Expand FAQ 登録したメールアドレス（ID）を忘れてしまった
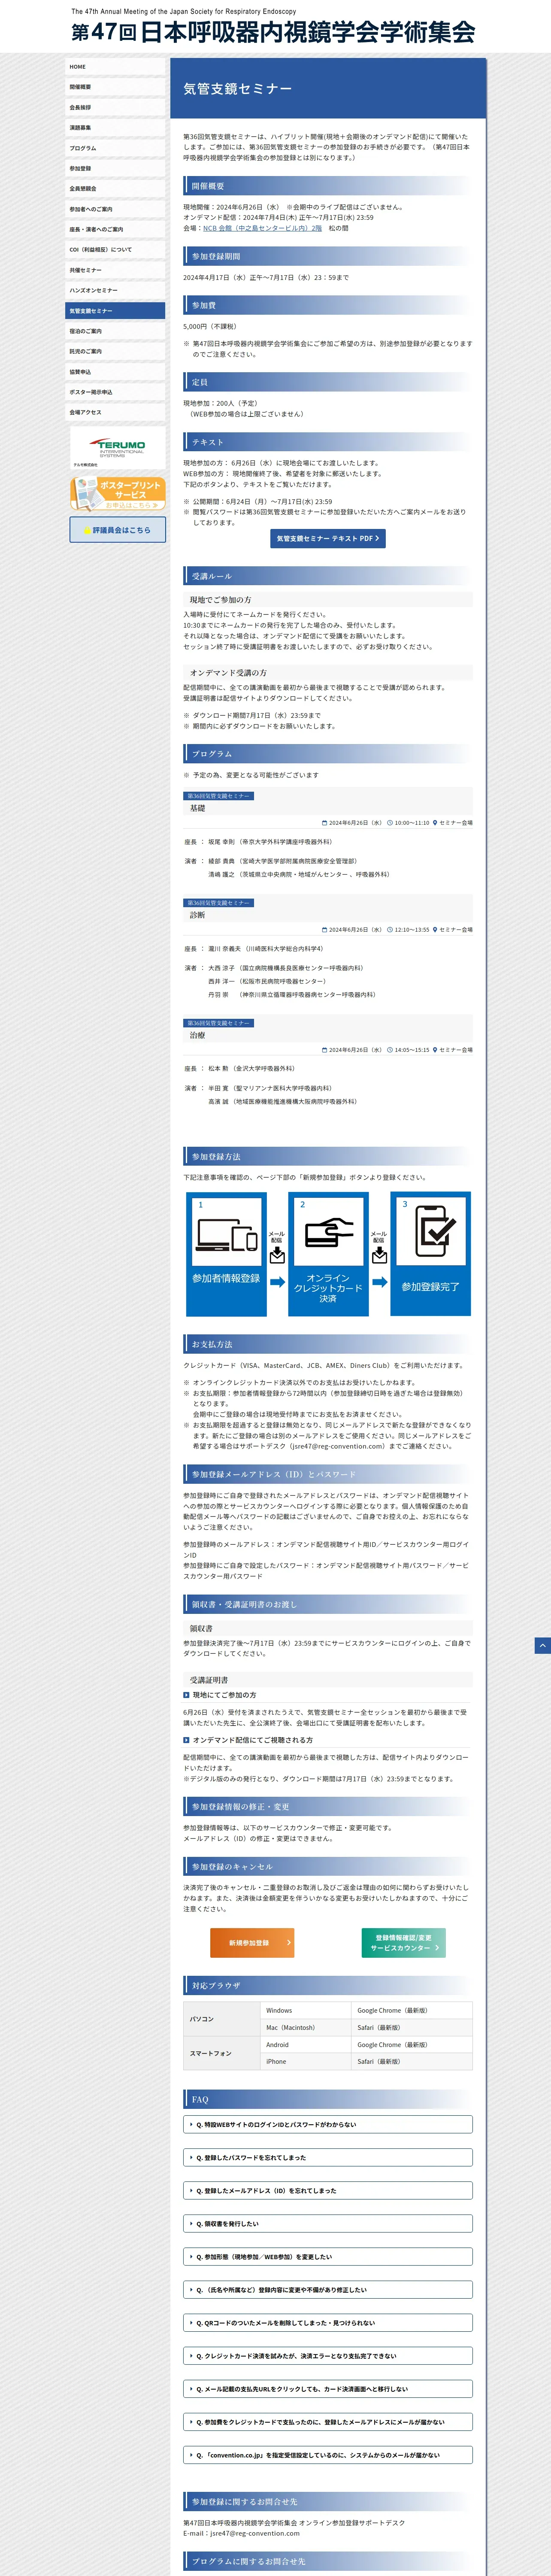This screenshot has width=551, height=2576. point(328,2190)
